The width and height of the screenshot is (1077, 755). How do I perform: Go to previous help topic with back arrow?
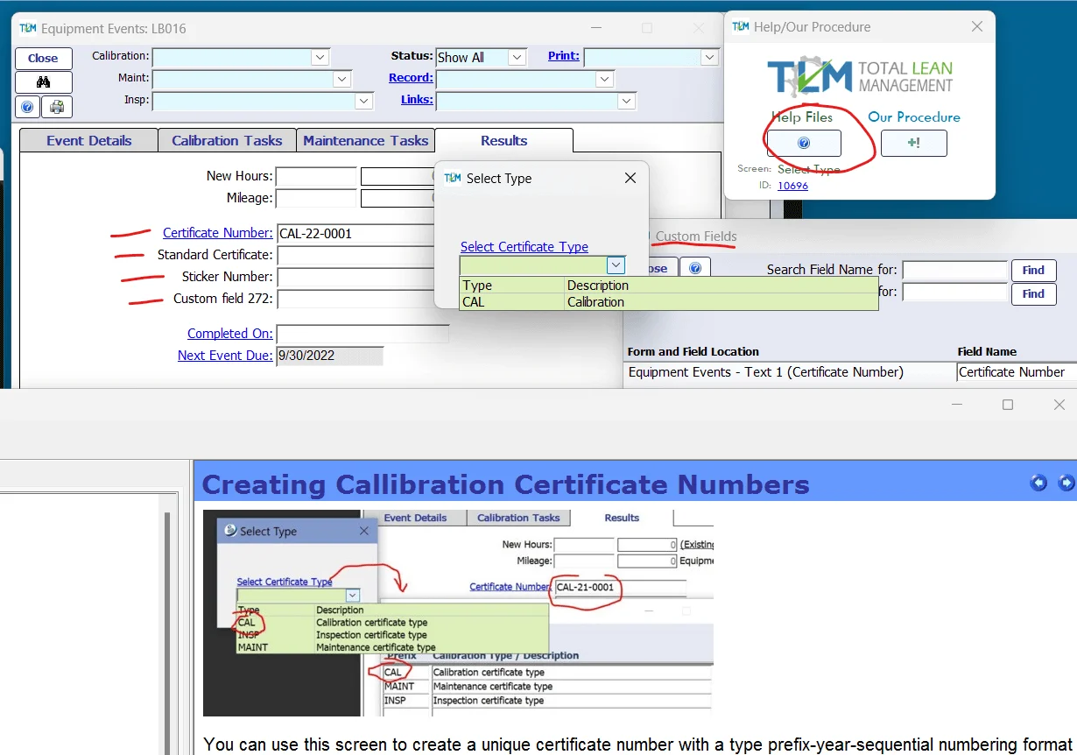click(1038, 483)
